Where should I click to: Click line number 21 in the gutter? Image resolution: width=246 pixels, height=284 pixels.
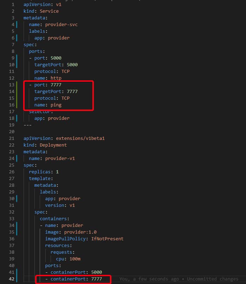pyautogui.click(x=12, y=138)
